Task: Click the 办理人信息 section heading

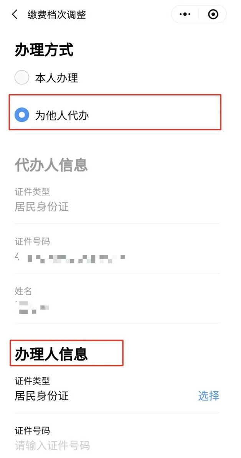Action: tap(51, 354)
